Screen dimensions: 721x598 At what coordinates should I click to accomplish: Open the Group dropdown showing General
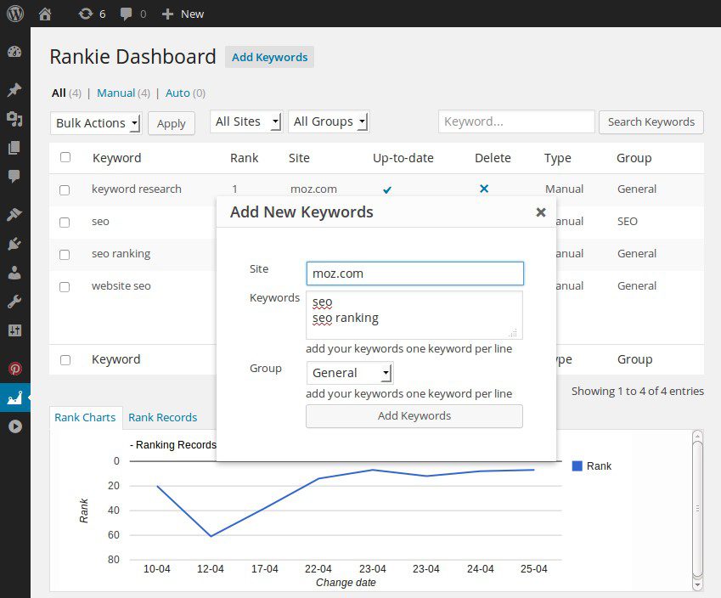[349, 372]
